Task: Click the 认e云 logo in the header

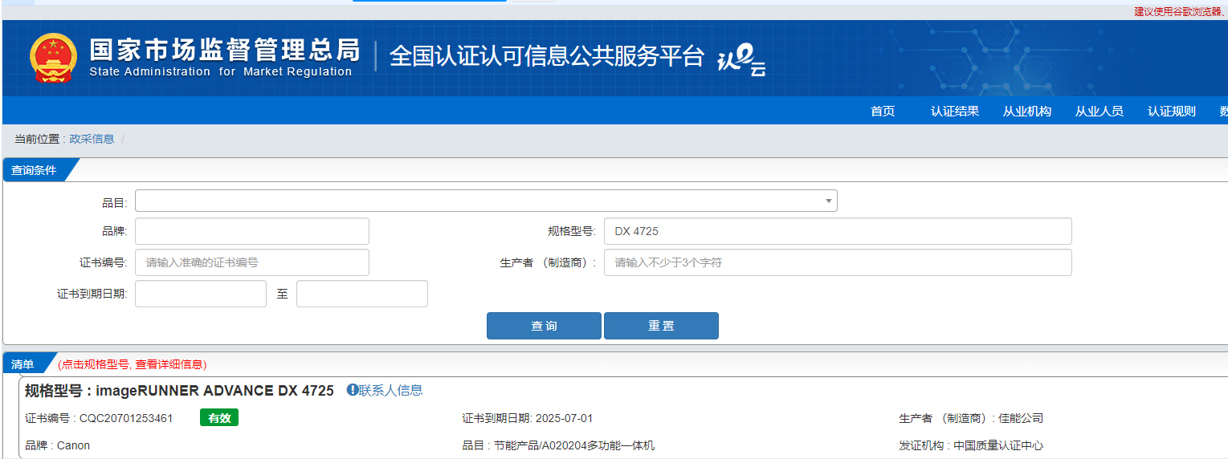Action: [741, 61]
